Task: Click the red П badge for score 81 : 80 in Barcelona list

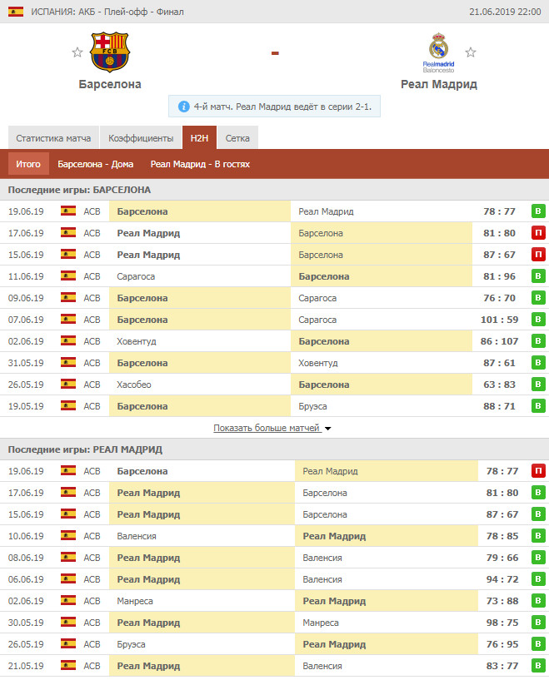Action: point(538,233)
